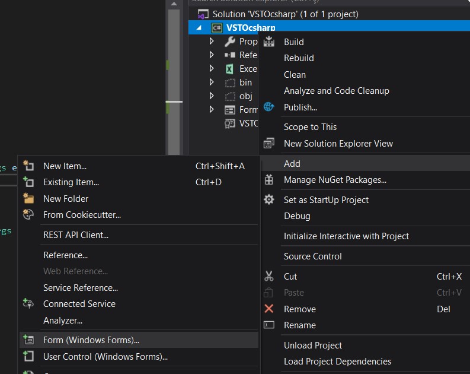
Task: Click the Build icon in context menu
Action: 269,42
